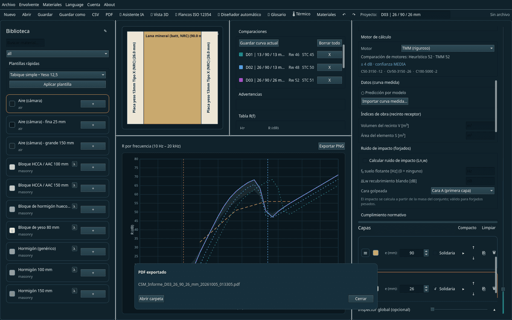This screenshot has height=320, width=512.
Task: Open drag handle menu of 90 mm layer
Action: (x=366, y=253)
